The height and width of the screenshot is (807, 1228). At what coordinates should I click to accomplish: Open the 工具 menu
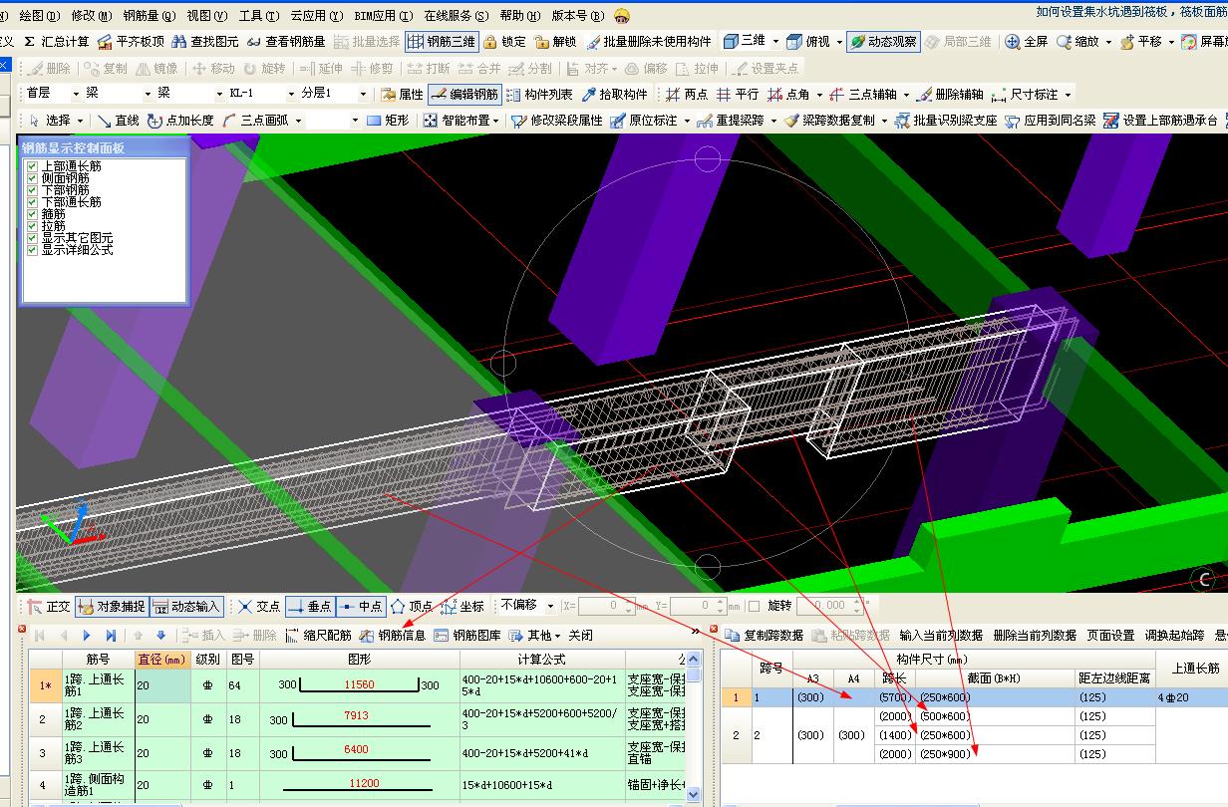pyautogui.click(x=257, y=16)
